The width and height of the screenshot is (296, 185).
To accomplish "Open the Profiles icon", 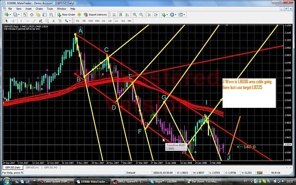I will (x=15, y=15).
